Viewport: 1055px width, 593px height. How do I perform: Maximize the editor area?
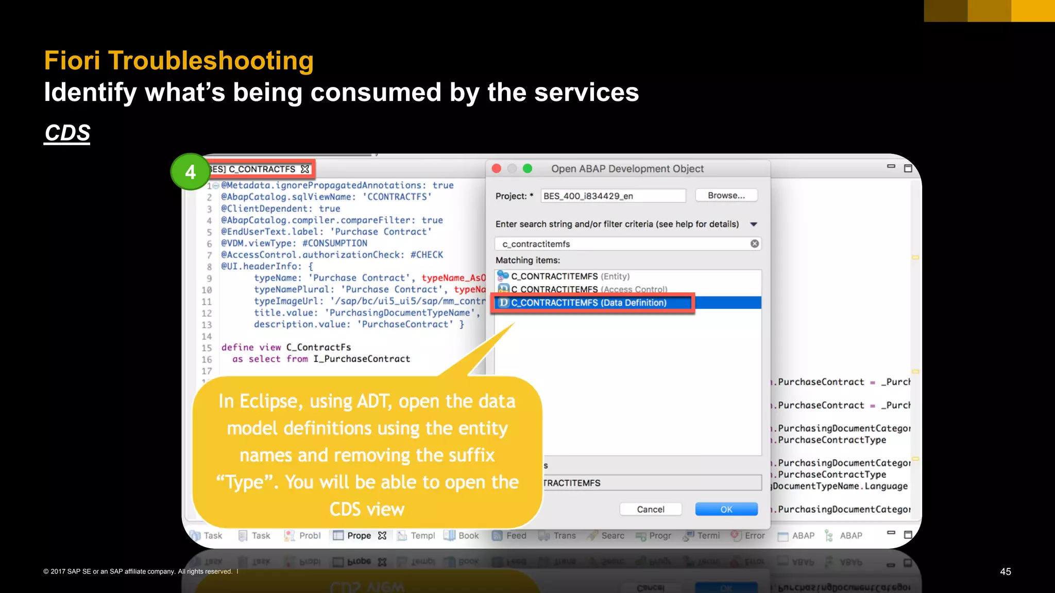click(908, 168)
